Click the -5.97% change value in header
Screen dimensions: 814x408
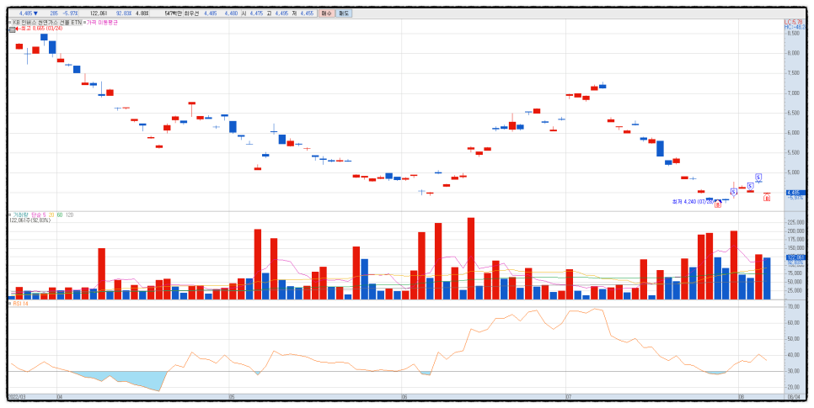click(x=71, y=13)
